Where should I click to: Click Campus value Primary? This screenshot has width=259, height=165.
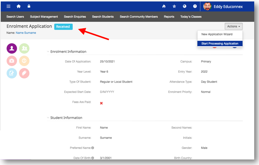click(206, 61)
